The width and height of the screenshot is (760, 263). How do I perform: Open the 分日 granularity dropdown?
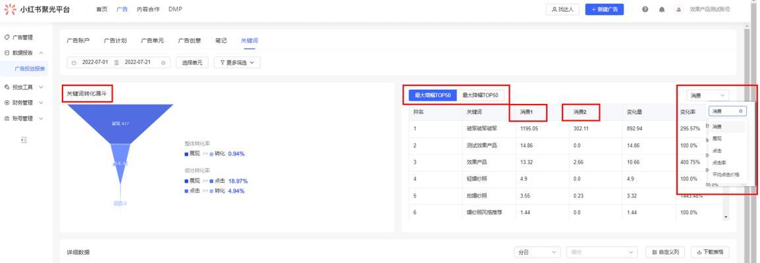click(537, 252)
